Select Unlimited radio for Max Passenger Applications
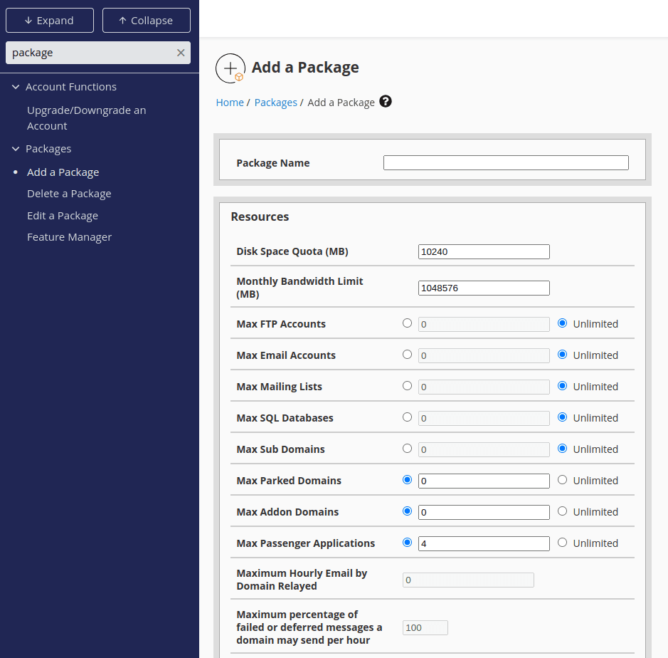Image resolution: width=668 pixels, height=658 pixels. click(x=562, y=543)
